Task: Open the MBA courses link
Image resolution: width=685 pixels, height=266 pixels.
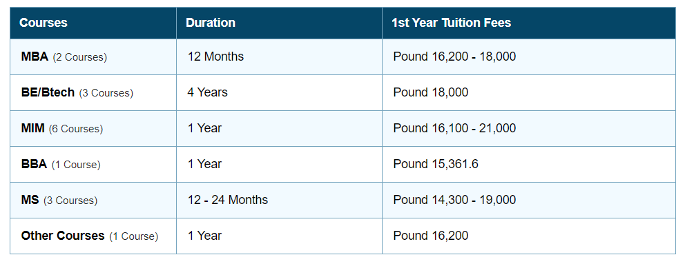Action: (x=35, y=57)
